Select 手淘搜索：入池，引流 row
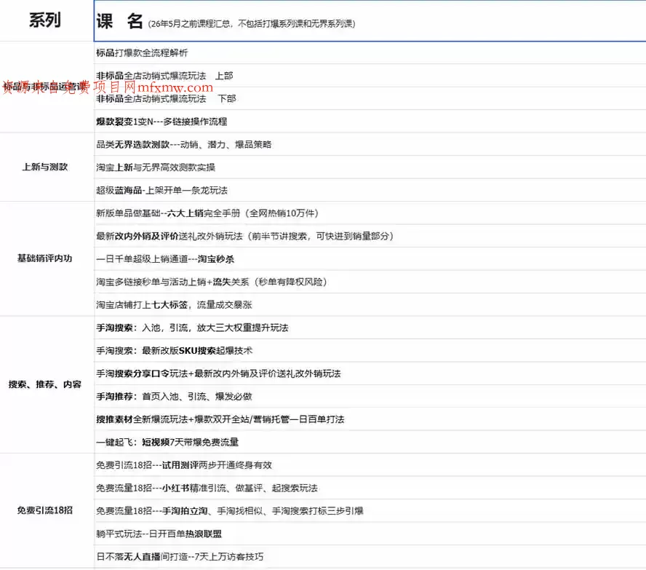 (x=370, y=328)
